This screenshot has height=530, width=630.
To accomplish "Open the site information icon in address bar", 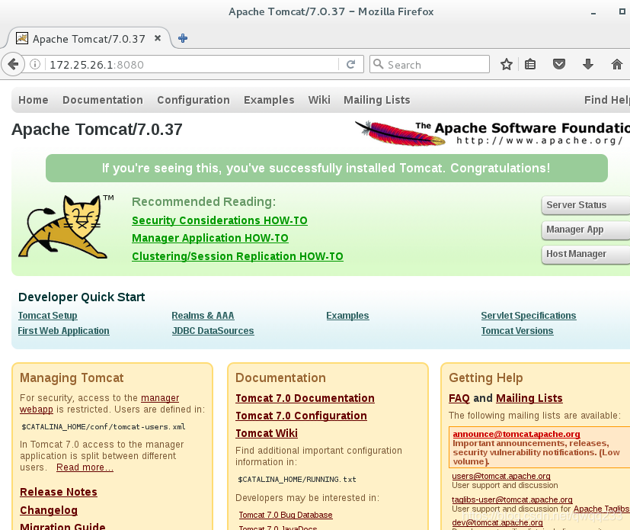I will (35, 64).
